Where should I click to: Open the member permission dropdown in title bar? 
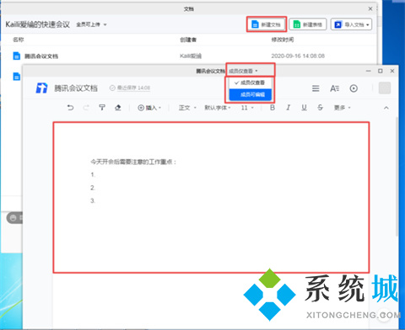point(243,71)
